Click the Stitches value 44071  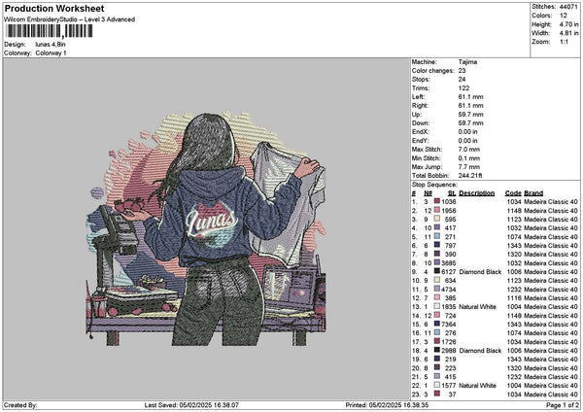(x=568, y=7)
